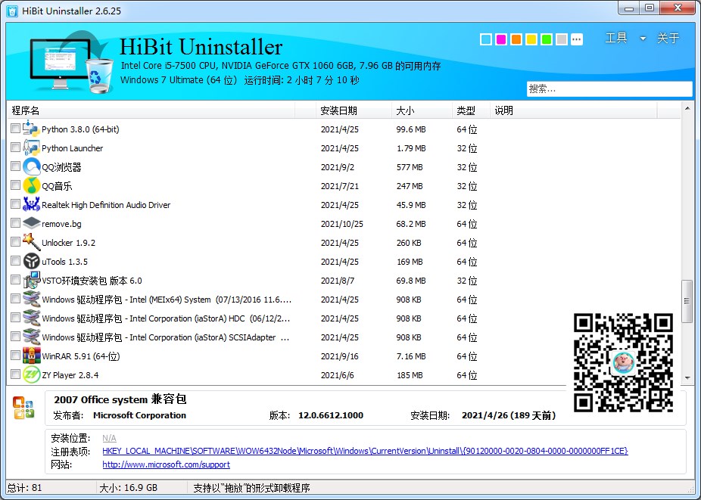Click the 2007 Office system icon in details
This screenshot has width=701, height=500.
23,408
